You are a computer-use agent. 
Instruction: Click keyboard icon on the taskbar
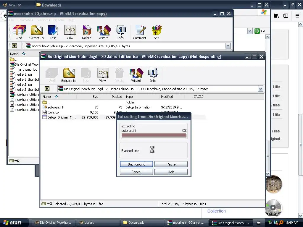259,223
